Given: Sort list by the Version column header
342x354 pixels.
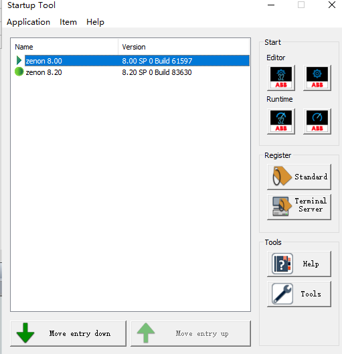Looking at the screenshot, I should (184, 47).
